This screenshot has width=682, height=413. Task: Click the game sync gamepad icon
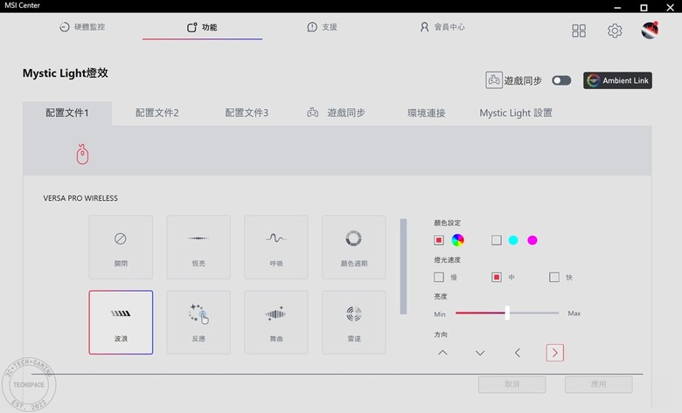[494, 80]
